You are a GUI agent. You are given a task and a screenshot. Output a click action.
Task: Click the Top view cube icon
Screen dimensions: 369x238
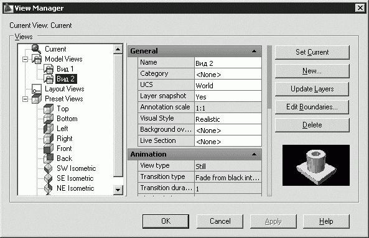pos(49,109)
